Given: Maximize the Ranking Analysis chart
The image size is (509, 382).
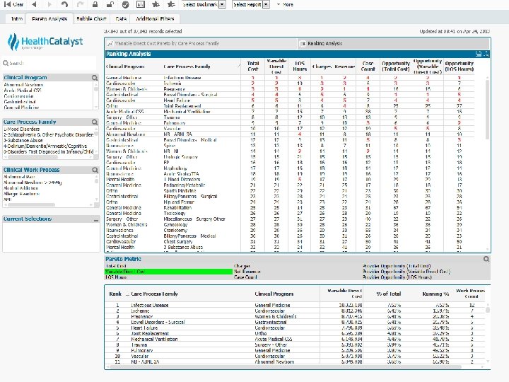Looking at the screenshot, I should pyautogui.click(x=486, y=54).
